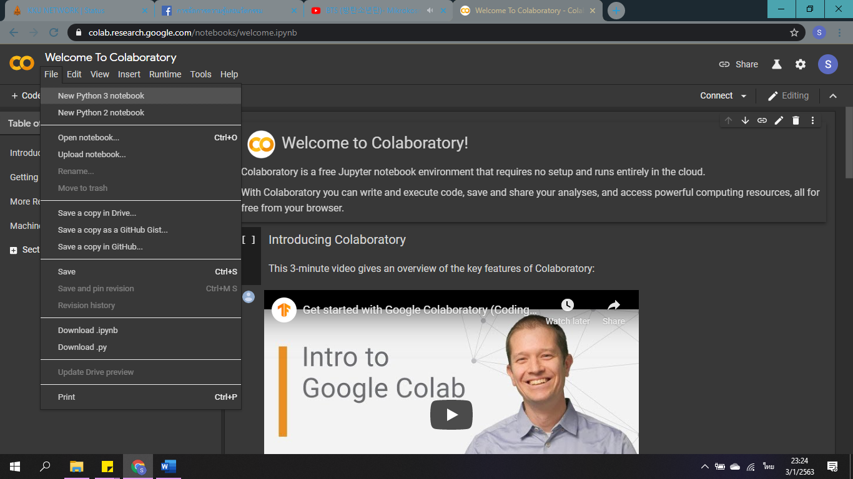The height and width of the screenshot is (479, 853).
Task: Open the account avatar S in Colab
Action: point(828,64)
